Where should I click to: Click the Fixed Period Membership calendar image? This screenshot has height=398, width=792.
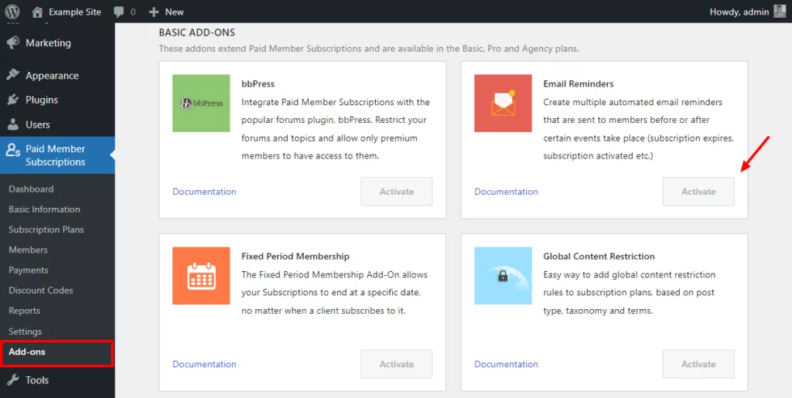(201, 275)
